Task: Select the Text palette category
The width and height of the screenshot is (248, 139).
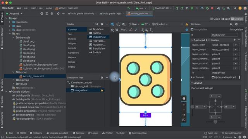Action: coord(70,34)
